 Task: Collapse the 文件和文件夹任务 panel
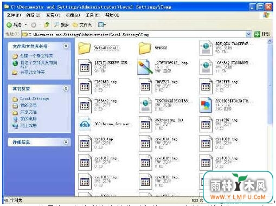(x=66, y=46)
